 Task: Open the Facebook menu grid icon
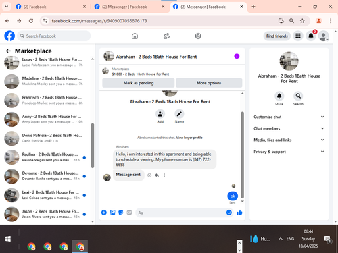point(298,36)
